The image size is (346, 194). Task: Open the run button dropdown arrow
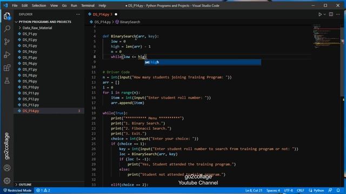tap(324, 15)
